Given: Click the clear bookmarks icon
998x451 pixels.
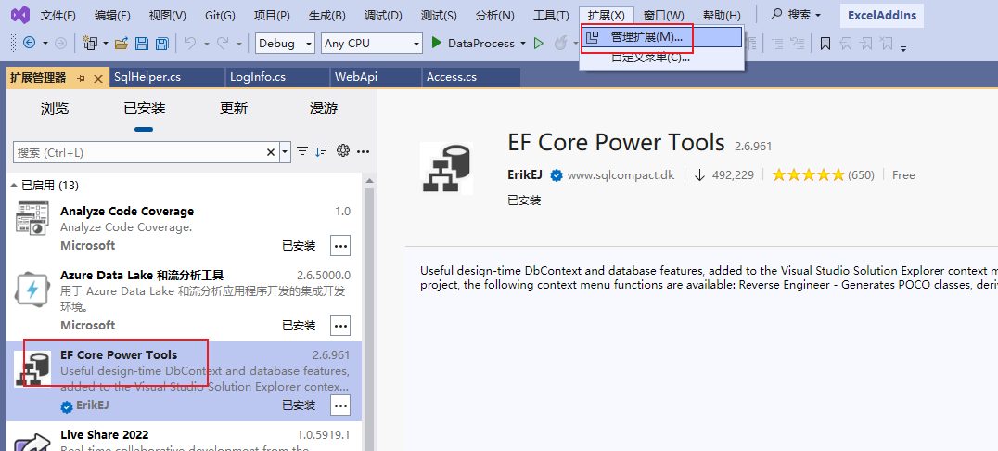Looking at the screenshot, I should tap(887, 44).
